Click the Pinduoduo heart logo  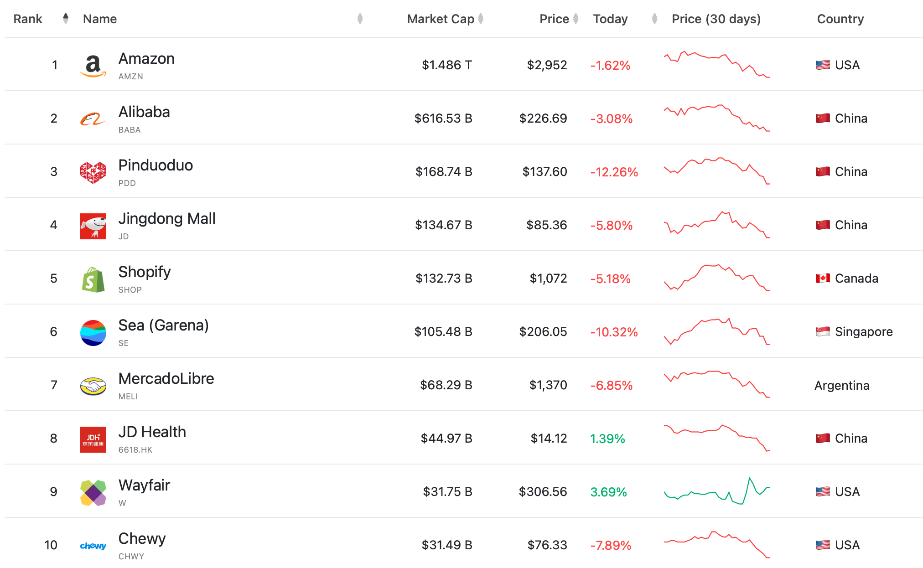93,172
